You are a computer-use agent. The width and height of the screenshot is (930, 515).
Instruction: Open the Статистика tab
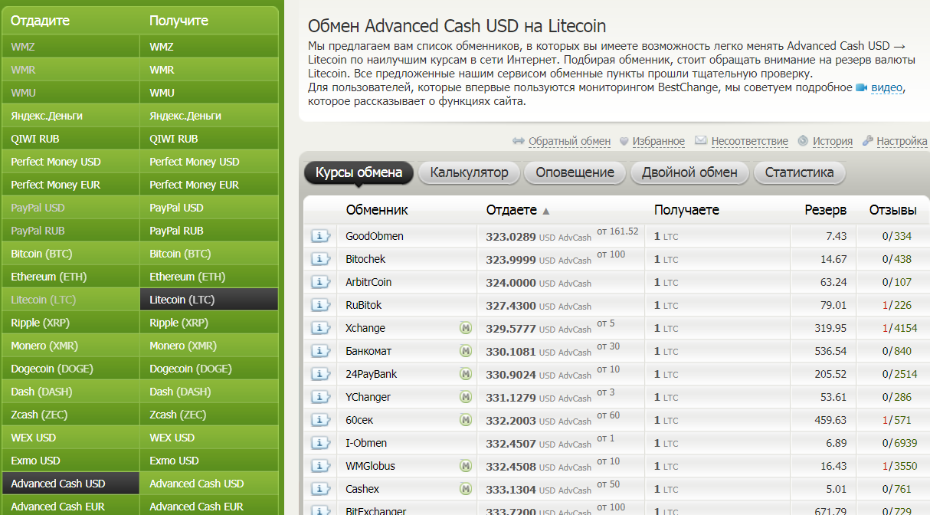point(799,172)
